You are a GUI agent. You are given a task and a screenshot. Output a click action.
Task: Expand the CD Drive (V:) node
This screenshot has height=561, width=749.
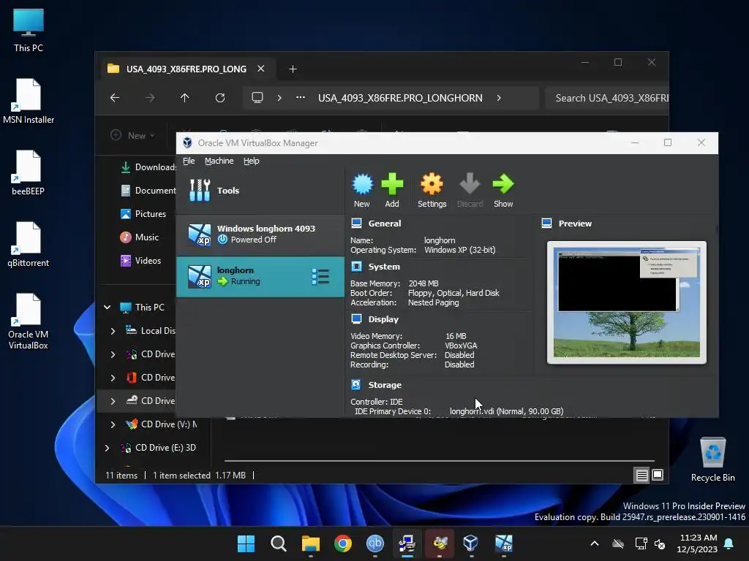point(113,424)
